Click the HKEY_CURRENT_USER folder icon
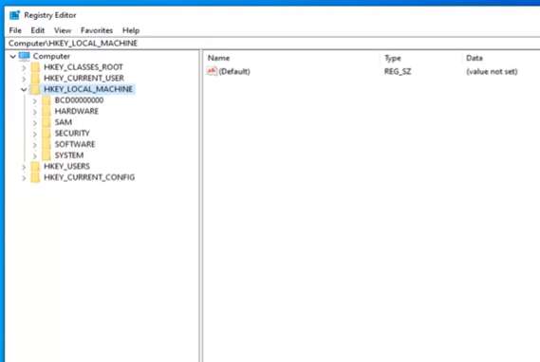Screen dimensions: 540x362 (35, 78)
